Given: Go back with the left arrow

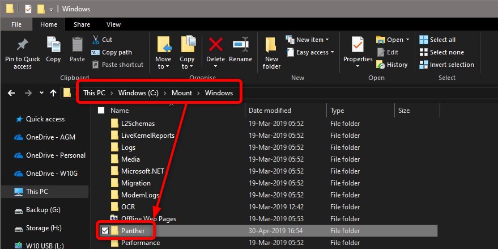Looking at the screenshot, I should [x=11, y=93].
